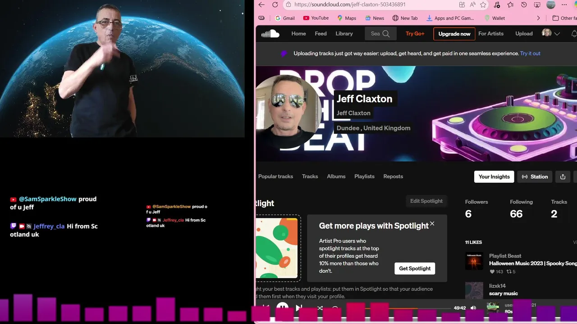
Task: Switch to the Reposts tab
Action: (x=393, y=176)
